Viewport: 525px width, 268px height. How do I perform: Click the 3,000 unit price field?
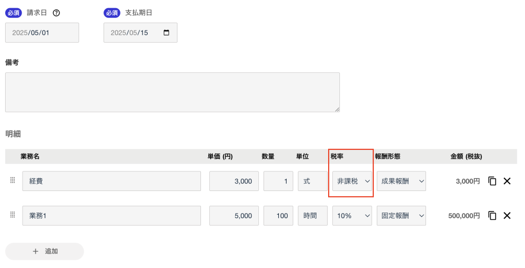pyautogui.click(x=234, y=181)
